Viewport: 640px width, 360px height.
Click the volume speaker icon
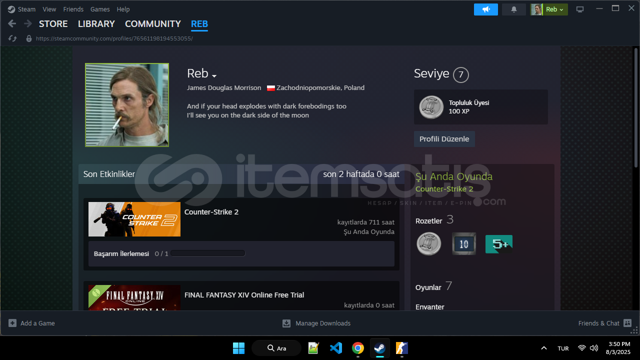tap(594, 348)
